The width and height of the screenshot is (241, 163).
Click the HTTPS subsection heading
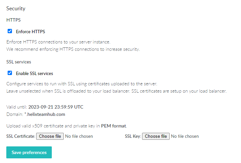14,20
